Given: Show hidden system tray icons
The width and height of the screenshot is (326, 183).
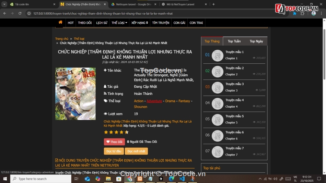Looking at the screenshot, I should [x=260, y=179].
